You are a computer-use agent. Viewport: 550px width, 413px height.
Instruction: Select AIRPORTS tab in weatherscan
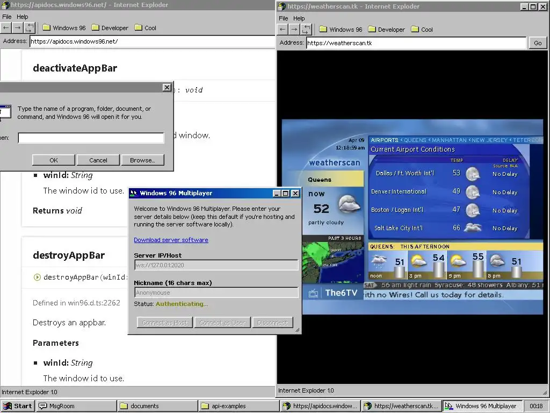pos(385,140)
